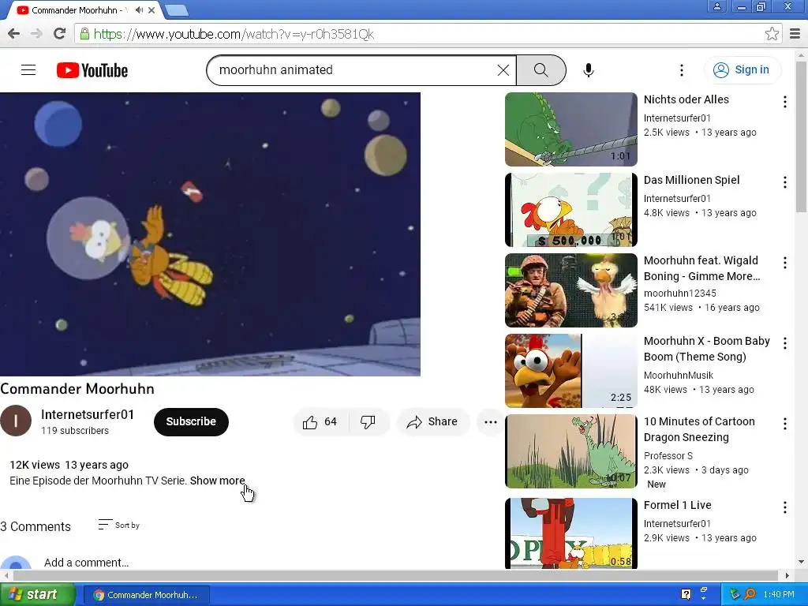
Task: Open the Internetsurfer01 channel name link
Action: click(88, 415)
